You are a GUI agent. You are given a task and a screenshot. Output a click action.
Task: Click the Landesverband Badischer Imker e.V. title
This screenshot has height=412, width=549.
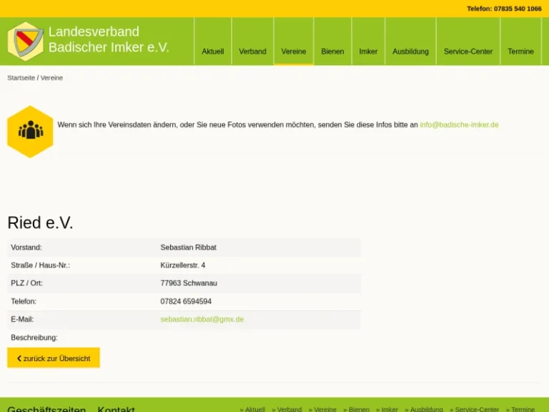coord(109,40)
